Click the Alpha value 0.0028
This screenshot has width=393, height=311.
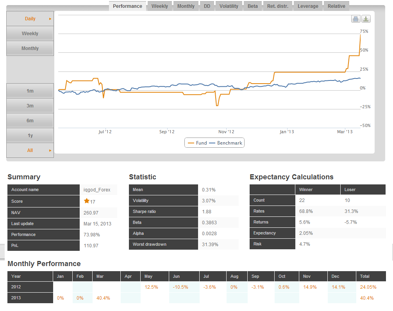[x=209, y=234]
